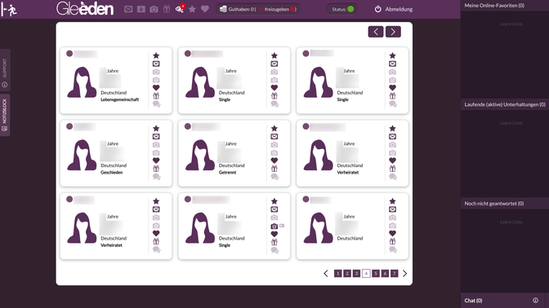Open notifications icon with red badge
The width and height of the screenshot is (549, 308).
point(180,9)
